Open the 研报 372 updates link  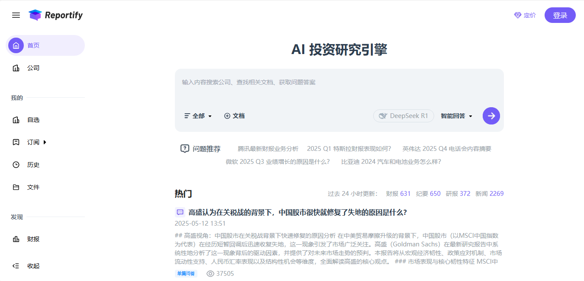[x=458, y=194]
